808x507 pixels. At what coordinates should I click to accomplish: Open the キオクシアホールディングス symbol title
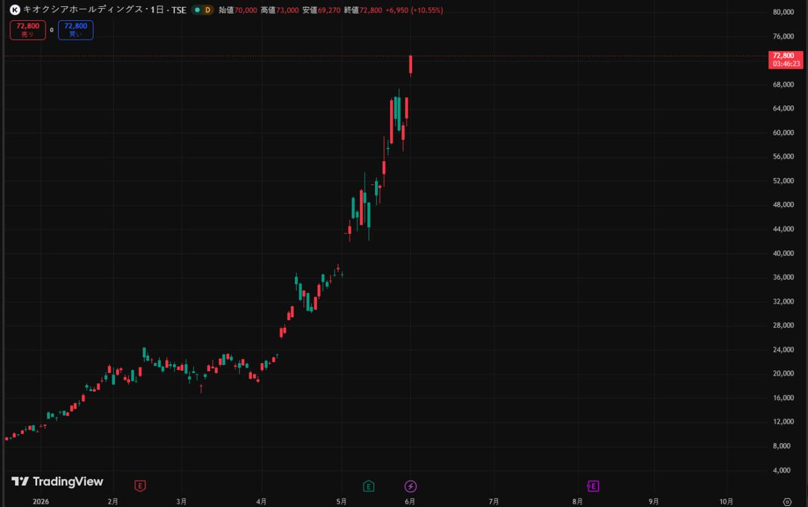pyautogui.click(x=82, y=10)
